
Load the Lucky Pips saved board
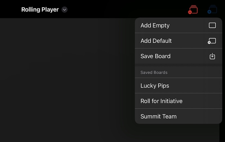point(155,86)
